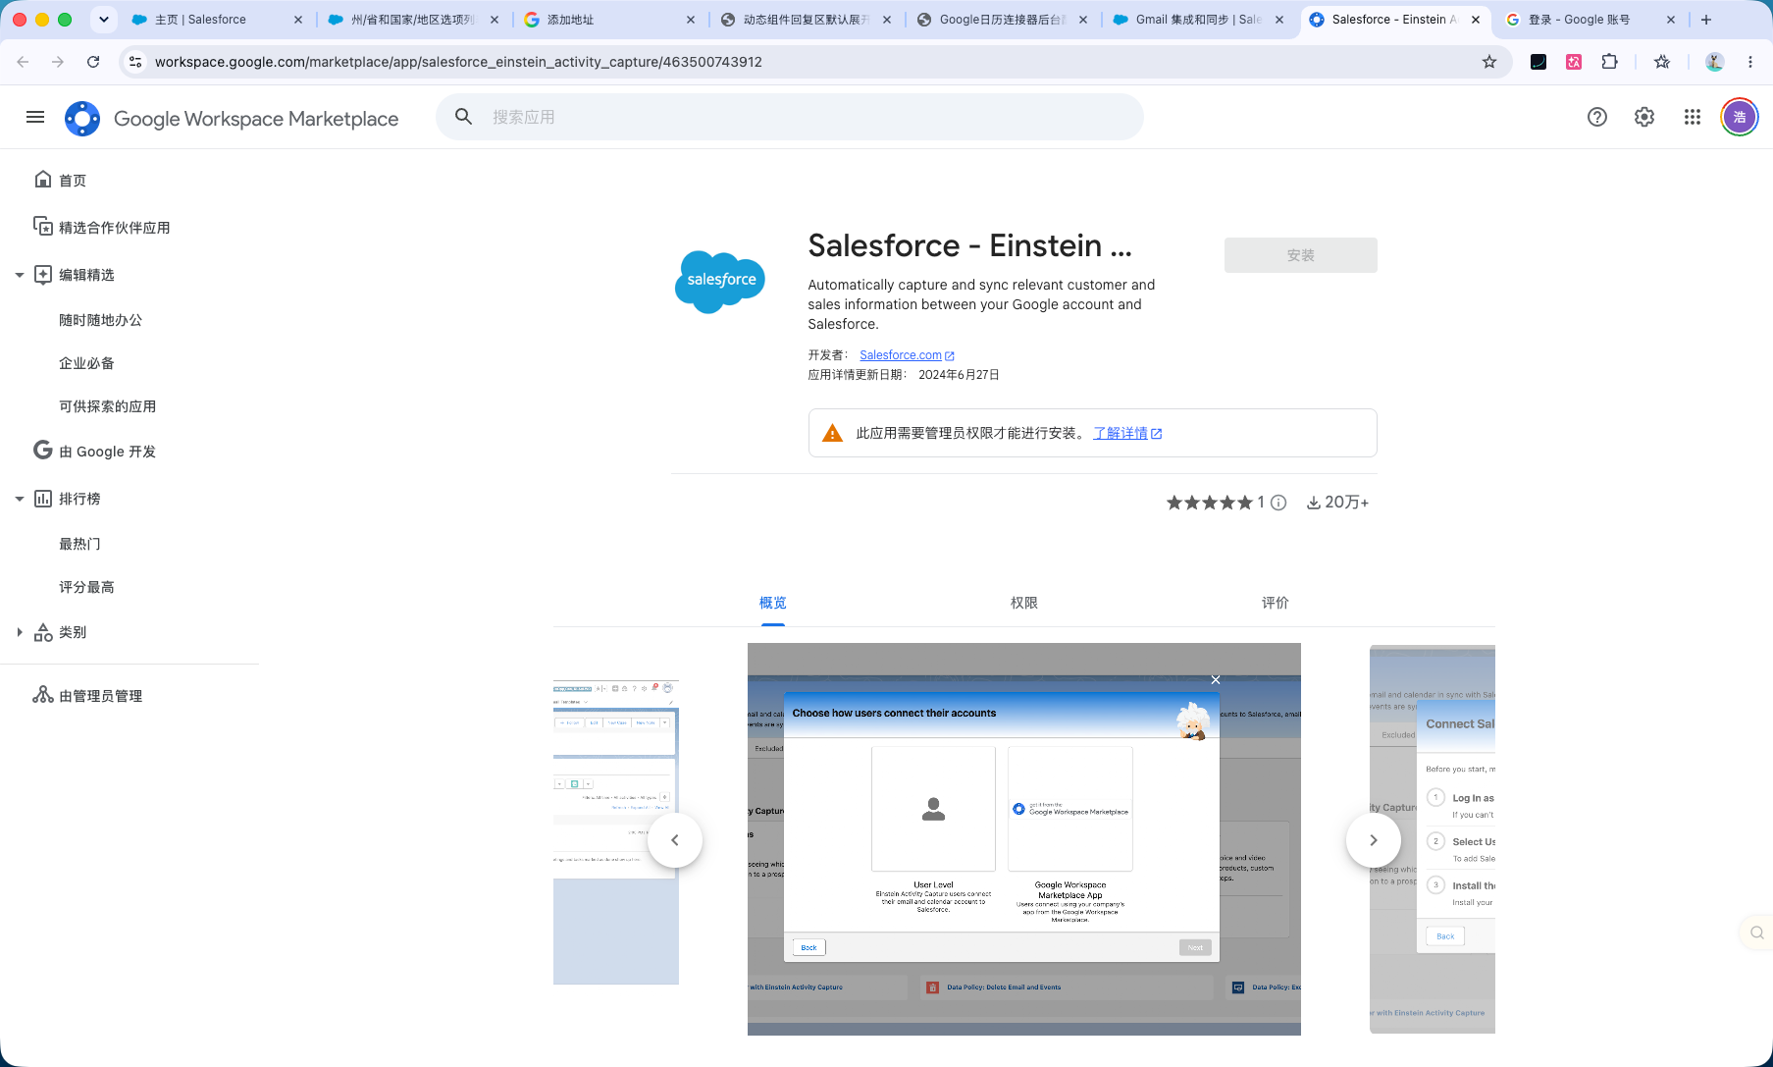
Task: Click the 搜索应用 search field
Action: [x=790, y=117]
